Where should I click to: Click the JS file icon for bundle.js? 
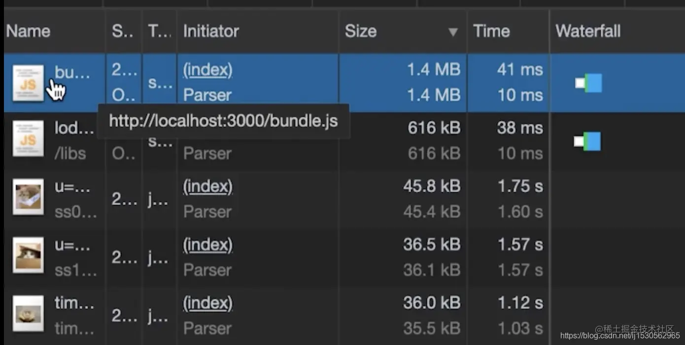point(28,83)
